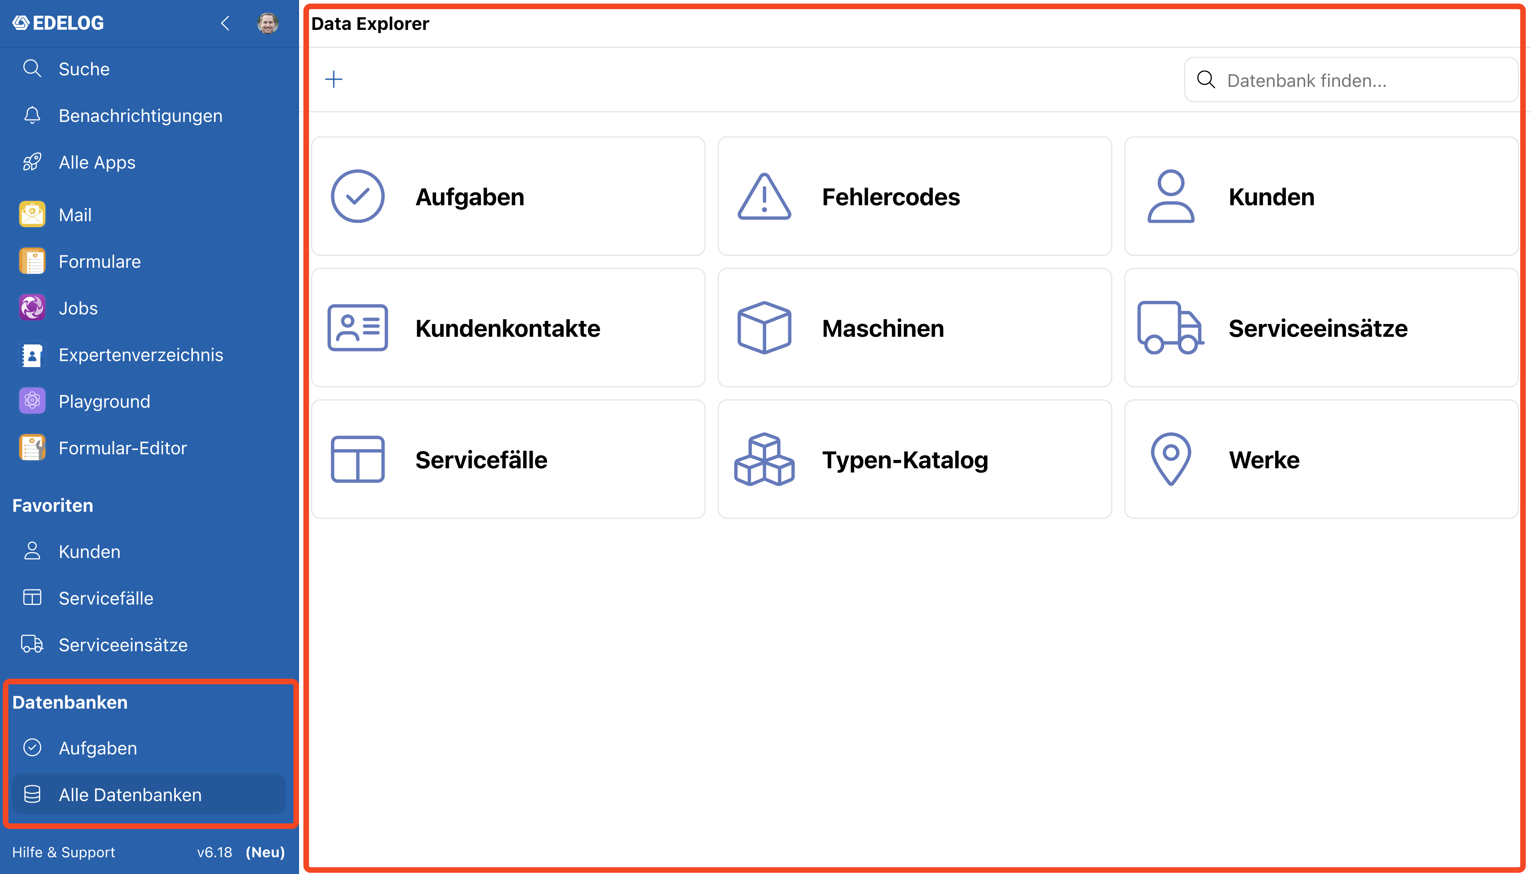1531x874 pixels.
Task: Launch the Formulare app icon
Action: [x=32, y=261]
